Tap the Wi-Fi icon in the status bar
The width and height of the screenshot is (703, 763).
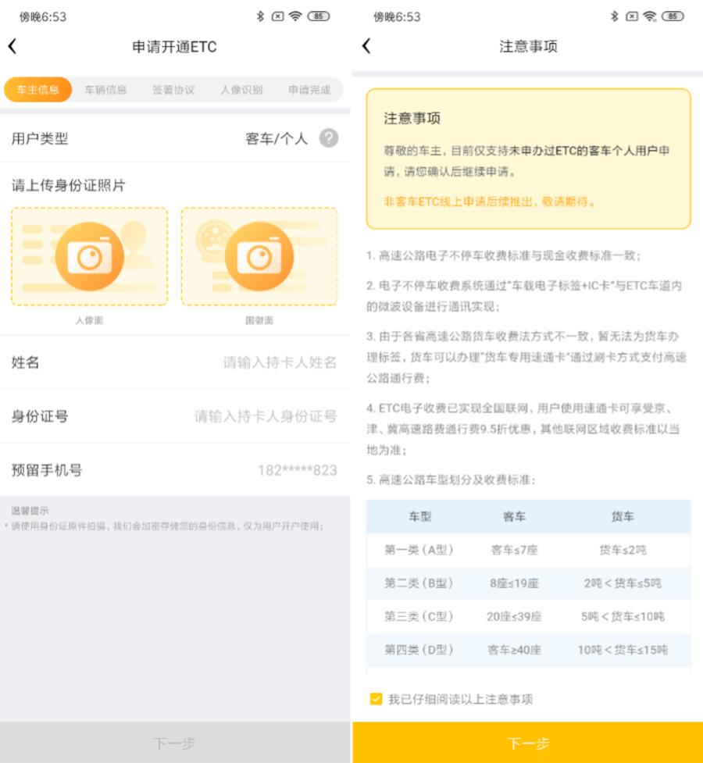tap(295, 14)
